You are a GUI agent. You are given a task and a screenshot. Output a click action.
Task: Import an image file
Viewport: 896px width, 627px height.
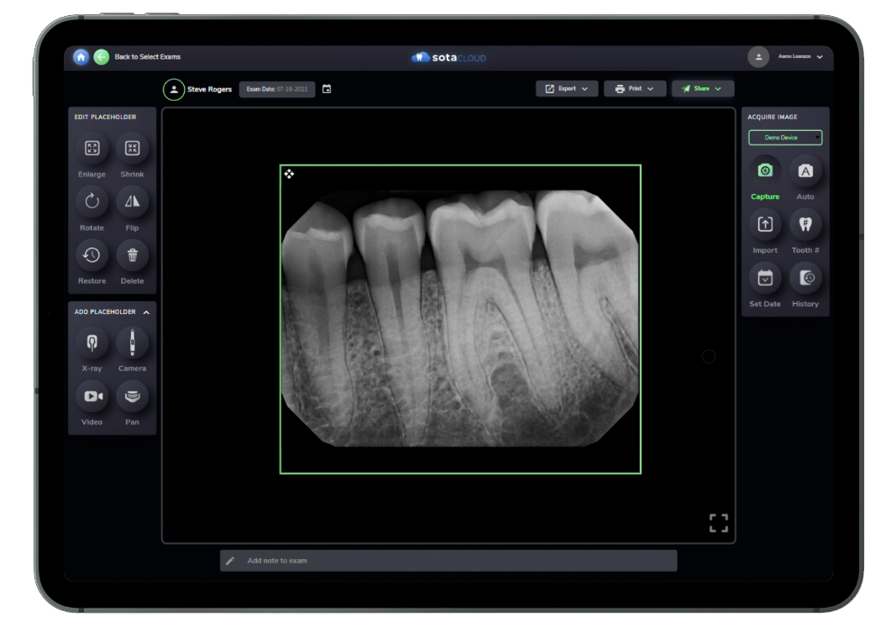click(x=765, y=223)
